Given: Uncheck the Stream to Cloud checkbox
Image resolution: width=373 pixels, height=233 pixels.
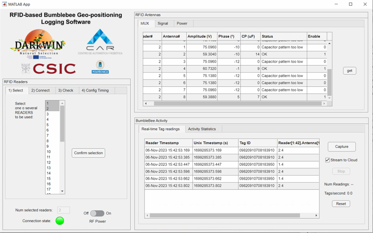Looking at the screenshot, I should click(x=328, y=160).
